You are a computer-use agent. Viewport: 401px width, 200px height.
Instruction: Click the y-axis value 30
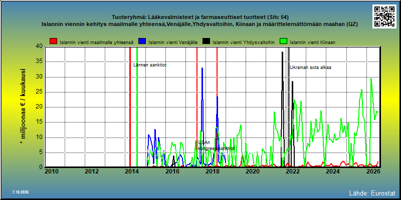point(39,77)
